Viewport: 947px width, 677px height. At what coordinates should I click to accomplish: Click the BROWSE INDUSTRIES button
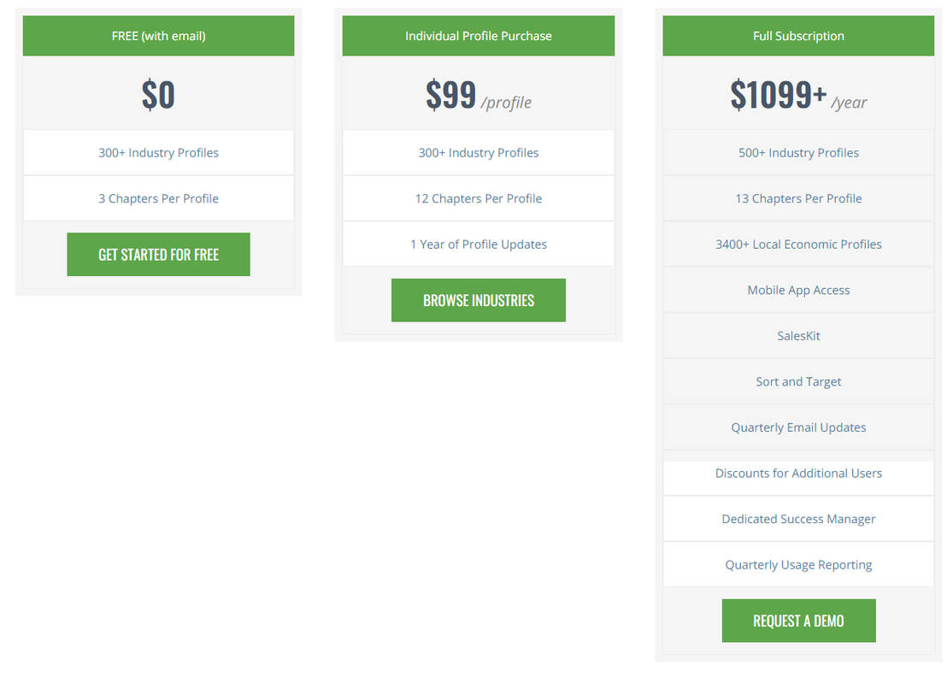pos(478,300)
